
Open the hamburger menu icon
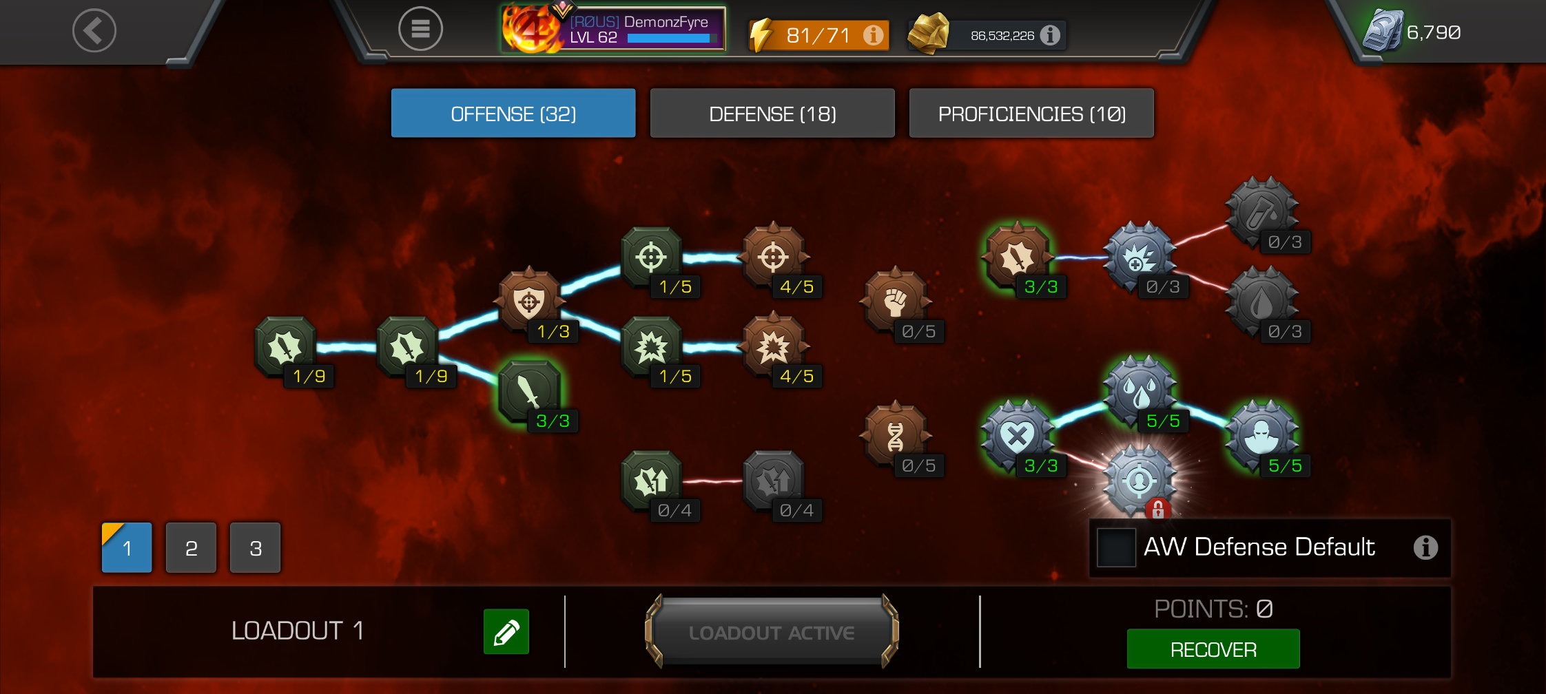420,29
